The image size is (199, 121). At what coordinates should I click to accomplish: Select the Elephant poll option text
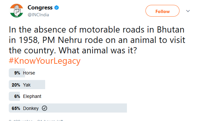point(32,96)
